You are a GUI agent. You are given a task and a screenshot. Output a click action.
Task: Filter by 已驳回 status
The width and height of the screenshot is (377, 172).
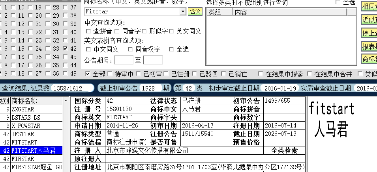195,74
